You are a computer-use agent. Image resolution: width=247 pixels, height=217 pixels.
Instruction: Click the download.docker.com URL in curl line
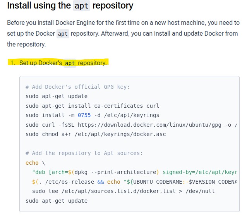(149, 125)
